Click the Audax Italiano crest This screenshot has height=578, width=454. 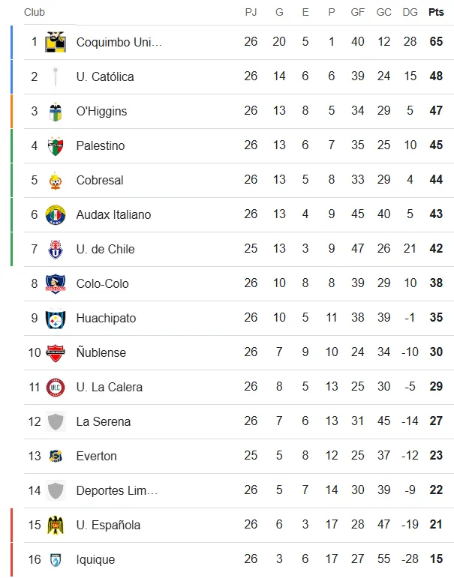pyautogui.click(x=56, y=214)
